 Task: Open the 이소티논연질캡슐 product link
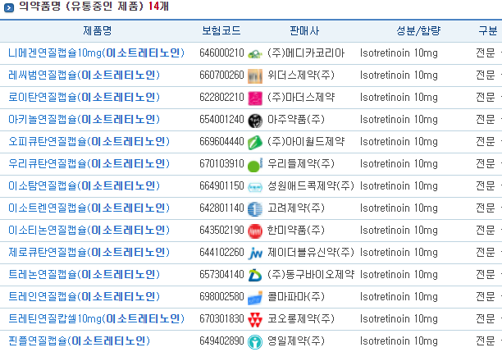pos(89,230)
